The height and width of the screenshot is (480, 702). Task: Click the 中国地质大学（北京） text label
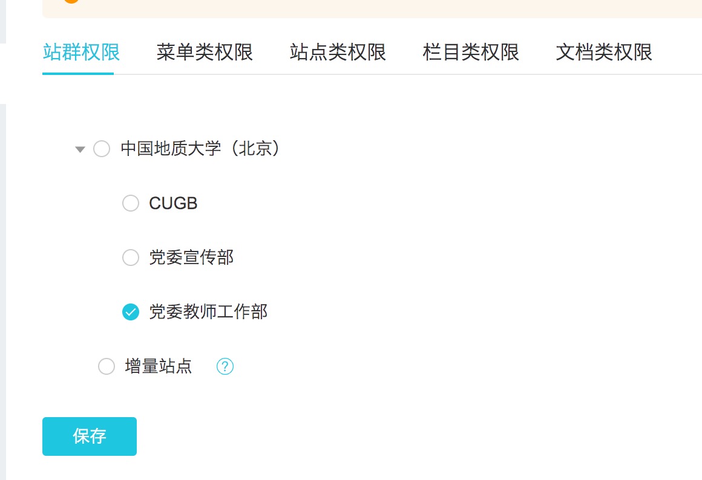click(200, 149)
